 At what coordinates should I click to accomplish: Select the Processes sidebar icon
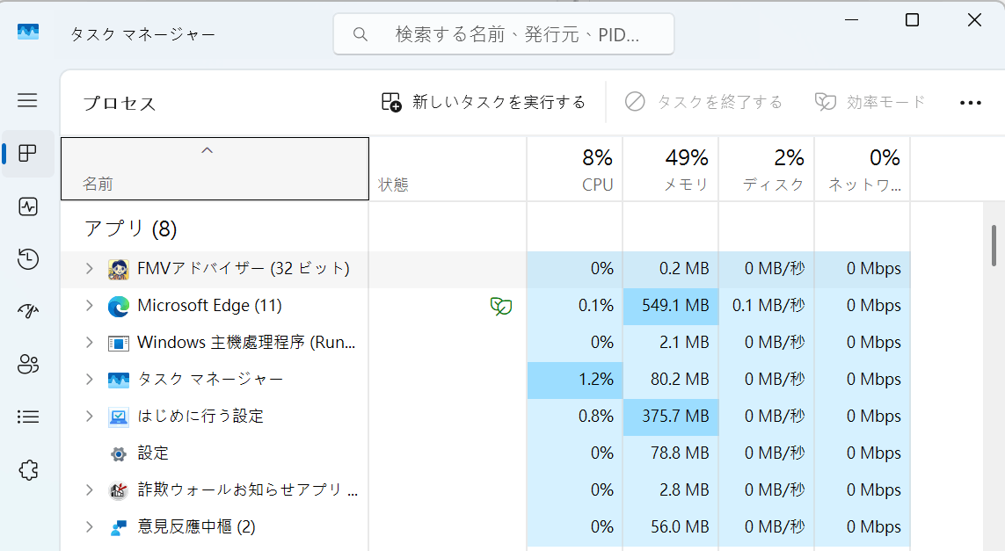27,153
